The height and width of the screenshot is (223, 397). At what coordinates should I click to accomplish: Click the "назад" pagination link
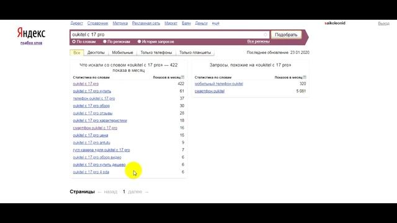[x=110, y=191]
